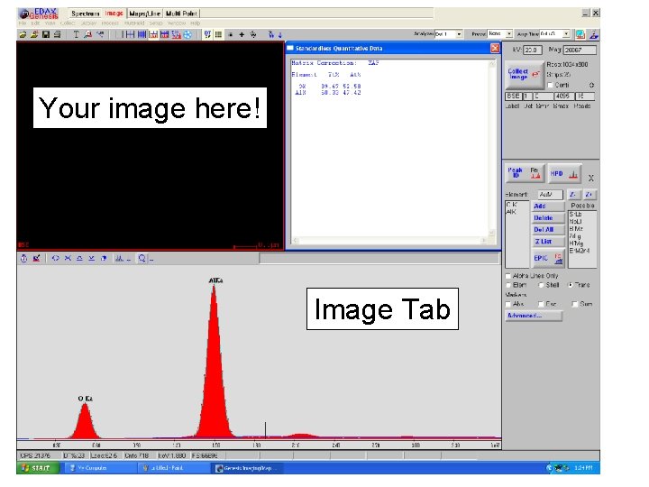Click the Z- button

pos(573,195)
